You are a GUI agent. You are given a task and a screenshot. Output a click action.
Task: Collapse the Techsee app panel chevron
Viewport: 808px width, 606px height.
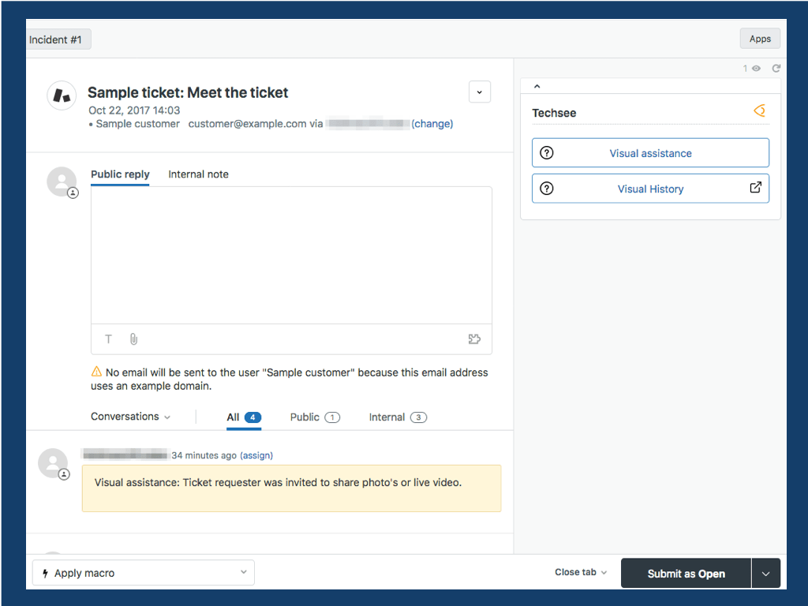tap(537, 86)
